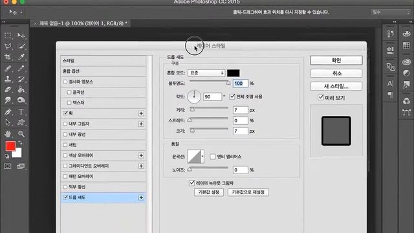
Task: Select the 패턴 오버레이 effect row
Action: pyautogui.click(x=103, y=177)
